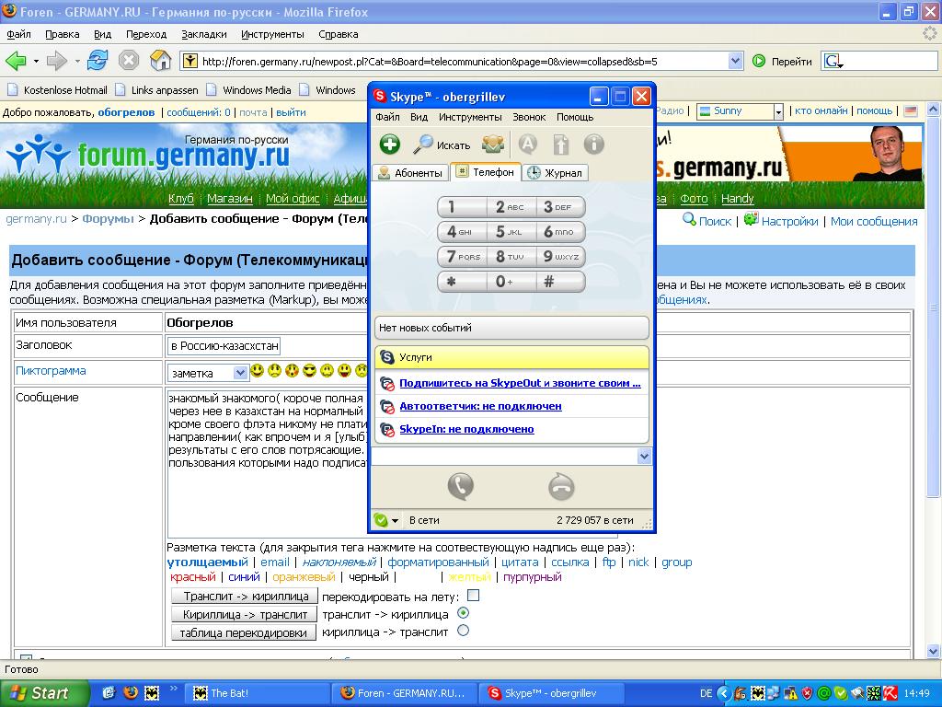Select the кириллица -> транслит radio button
The width and height of the screenshot is (942, 707).
[x=464, y=631]
